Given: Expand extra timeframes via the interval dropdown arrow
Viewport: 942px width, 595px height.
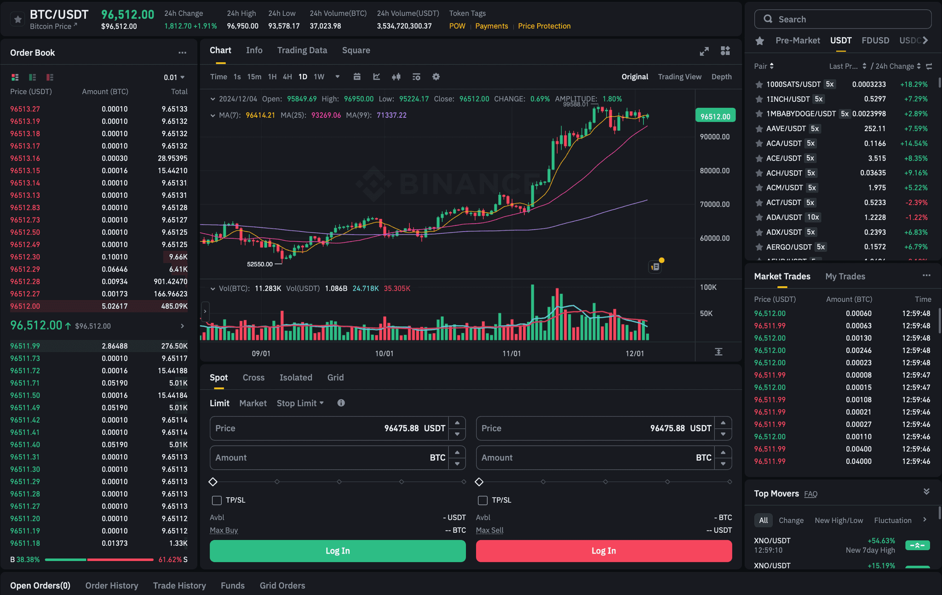Looking at the screenshot, I should coord(338,77).
